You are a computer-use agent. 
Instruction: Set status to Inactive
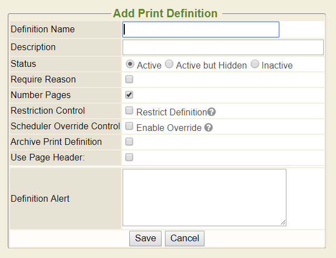click(x=255, y=64)
